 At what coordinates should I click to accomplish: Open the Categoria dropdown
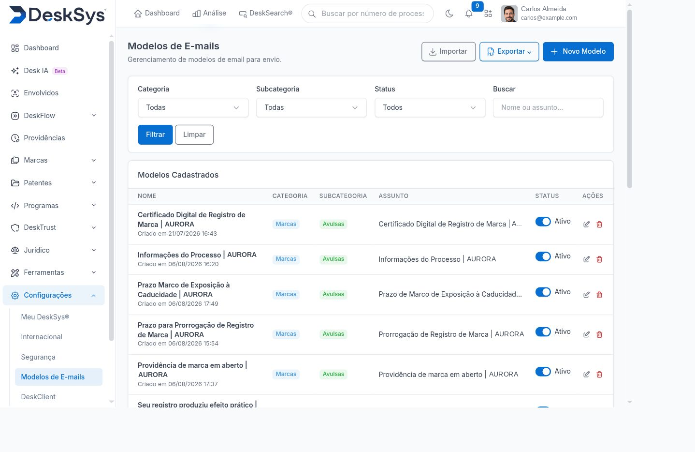(x=193, y=107)
